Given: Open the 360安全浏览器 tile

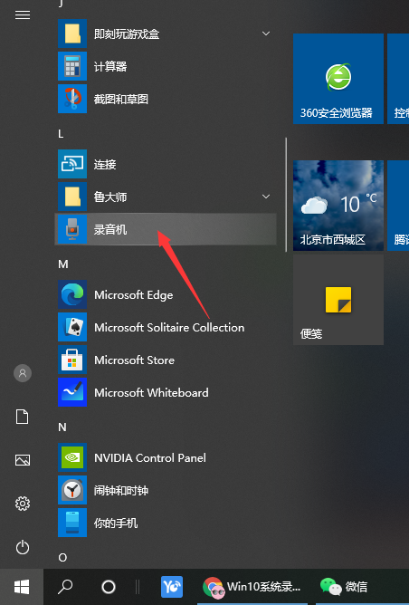Looking at the screenshot, I should [338, 79].
